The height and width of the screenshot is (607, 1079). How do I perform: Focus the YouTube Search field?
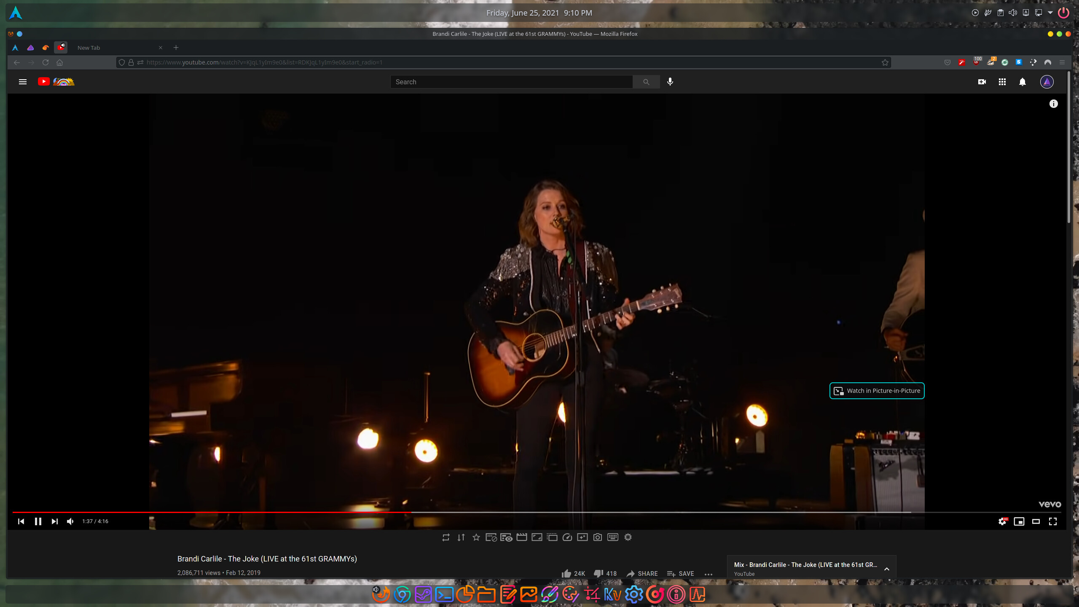click(511, 82)
